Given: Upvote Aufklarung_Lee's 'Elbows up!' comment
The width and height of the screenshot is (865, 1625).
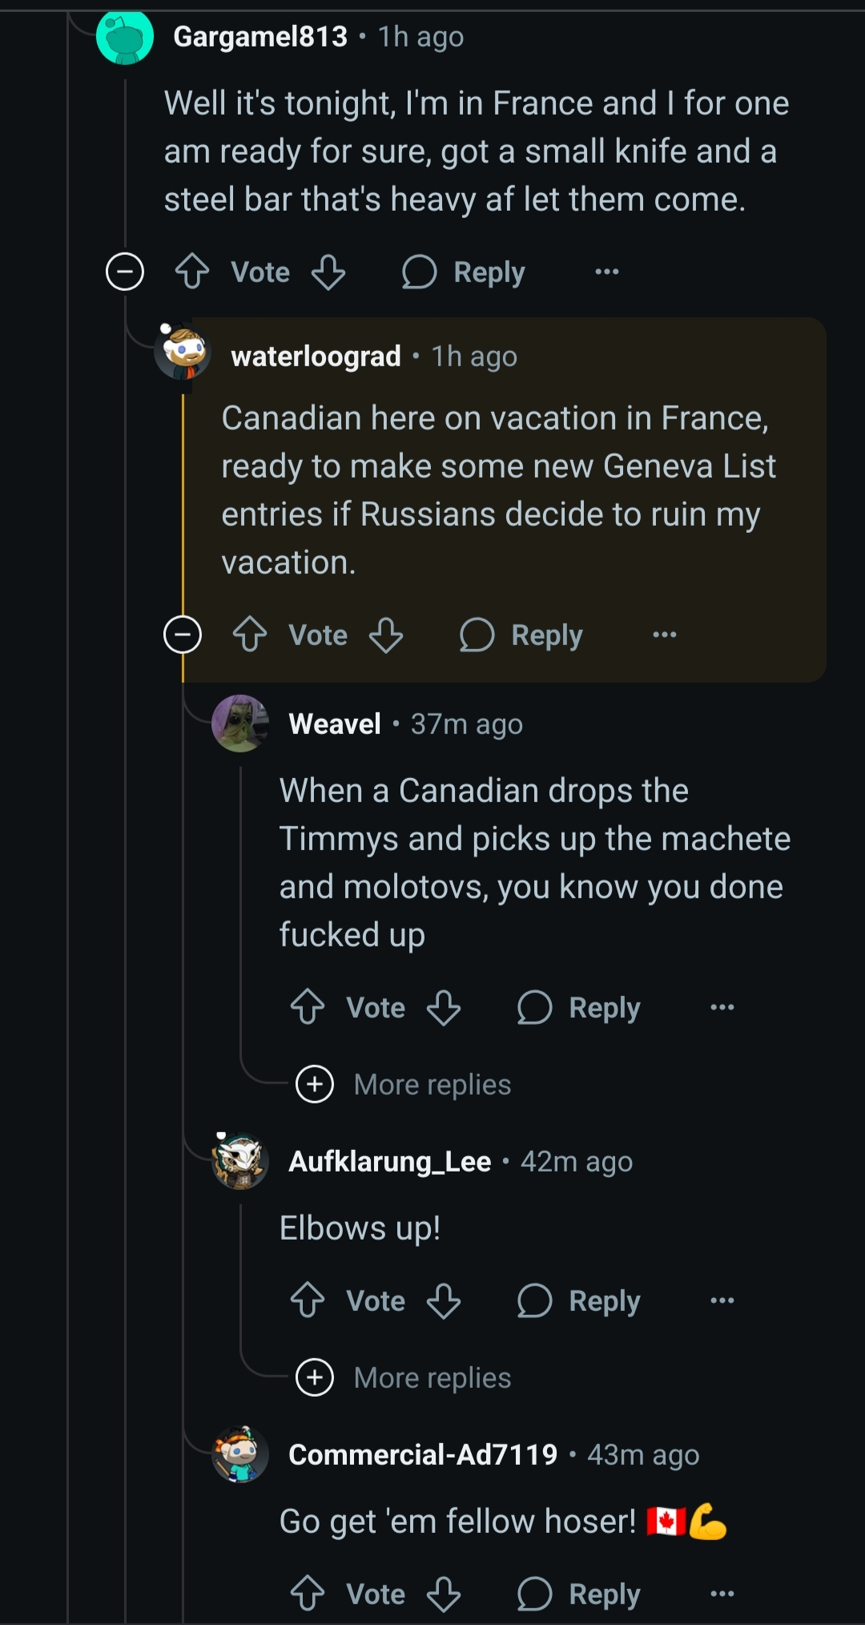Looking at the screenshot, I should [x=308, y=1300].
